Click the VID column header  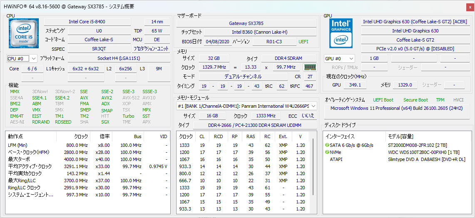156,136
